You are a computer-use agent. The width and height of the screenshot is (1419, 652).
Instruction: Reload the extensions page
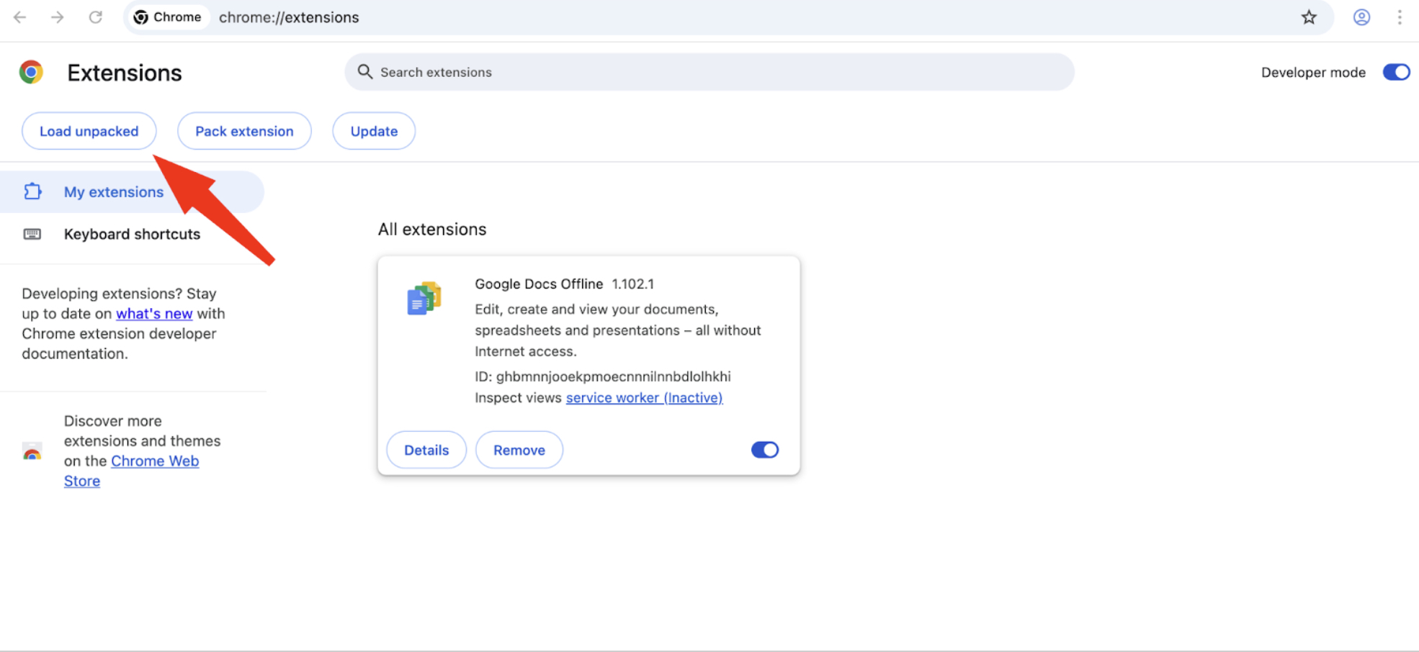pyautogui.click(x=95, y=17)
